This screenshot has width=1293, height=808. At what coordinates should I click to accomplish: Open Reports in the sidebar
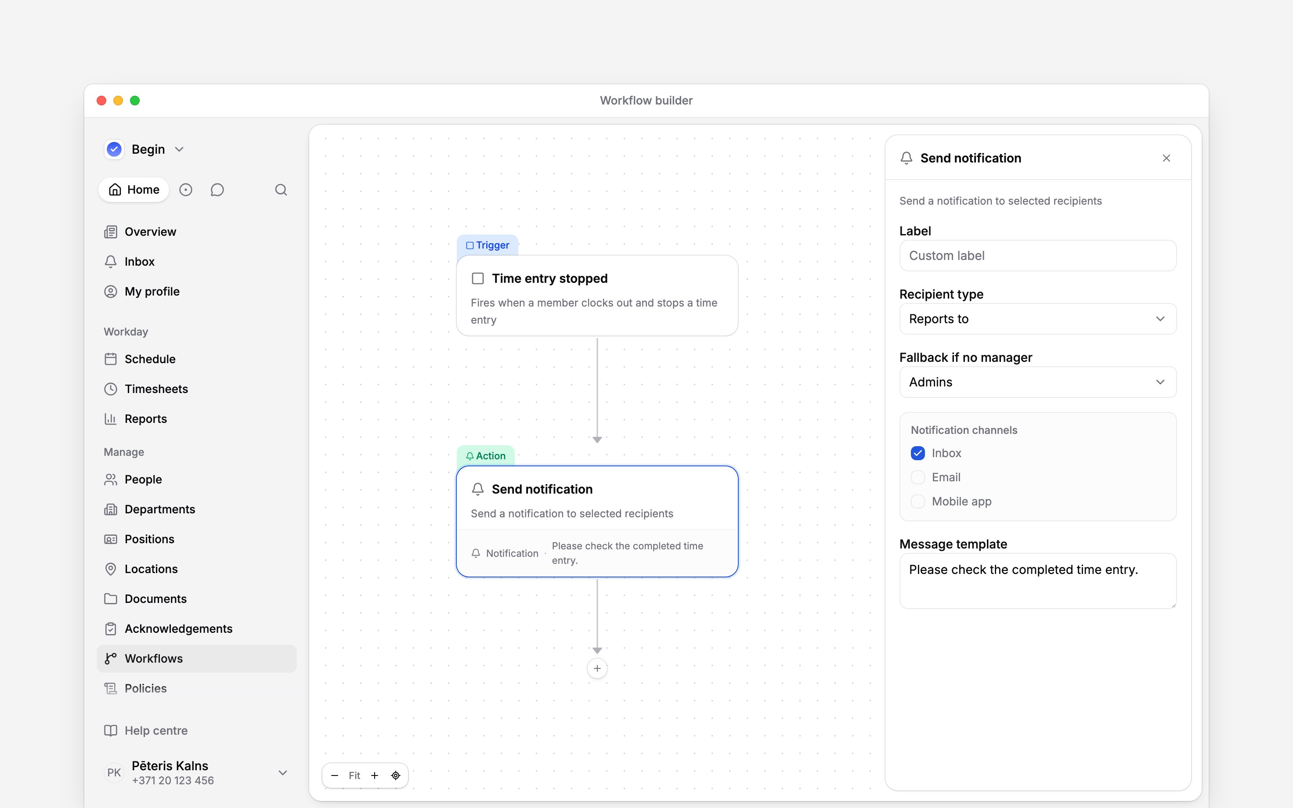(x=197, y=419)
